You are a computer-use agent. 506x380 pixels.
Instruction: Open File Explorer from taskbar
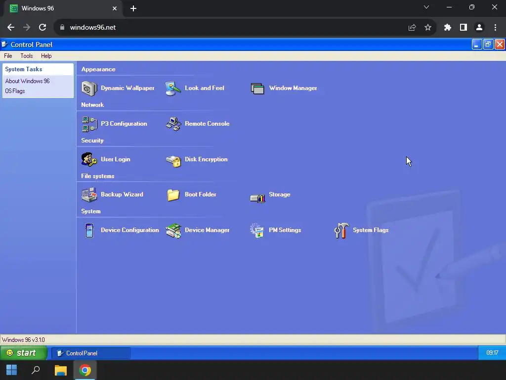click(x=60, y=370)
